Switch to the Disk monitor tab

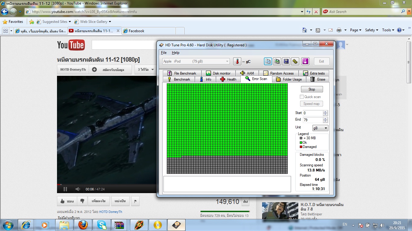pos(218,73)
